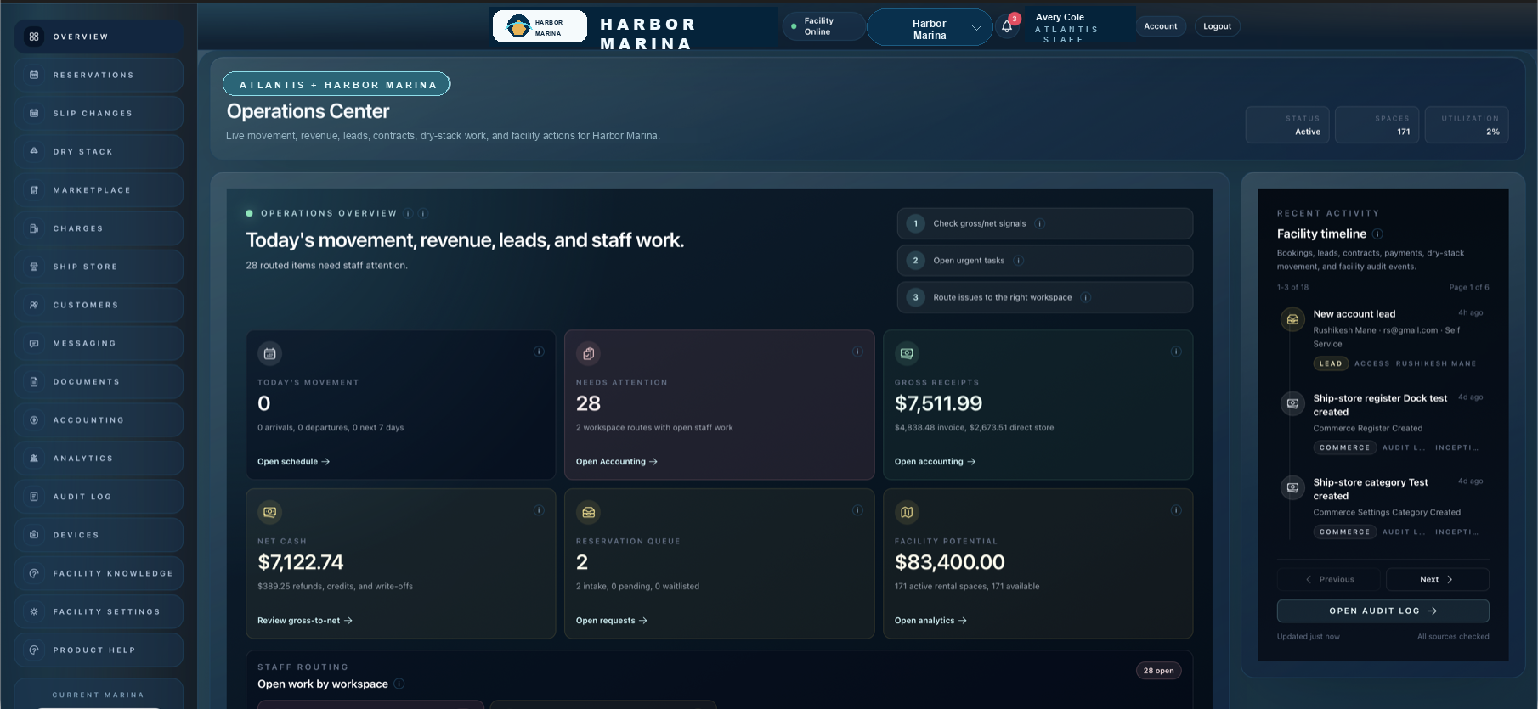Screen dimensions: 1538x709
Task: Click the LEAD tag on account lead
Action: tap(1331, 363)
